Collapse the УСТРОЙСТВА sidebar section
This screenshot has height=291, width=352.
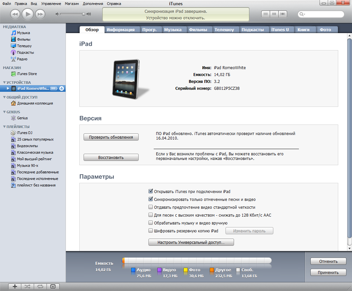click(4, 83)
